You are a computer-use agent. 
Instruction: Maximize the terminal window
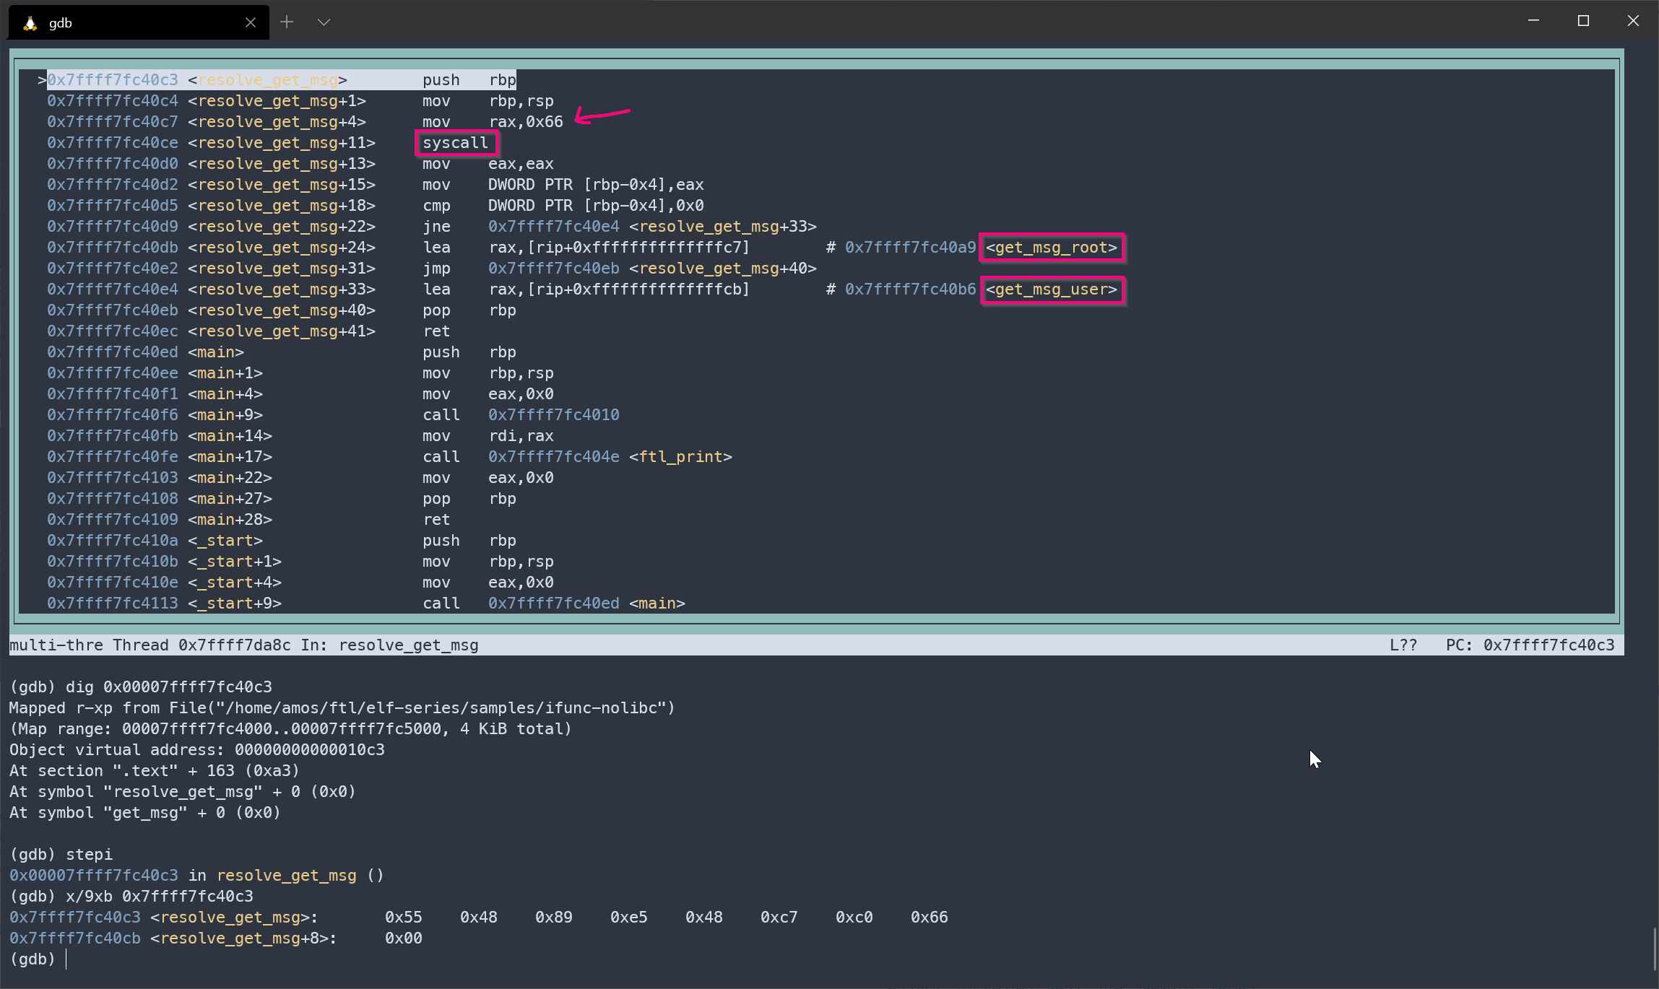click(1583, 21)
